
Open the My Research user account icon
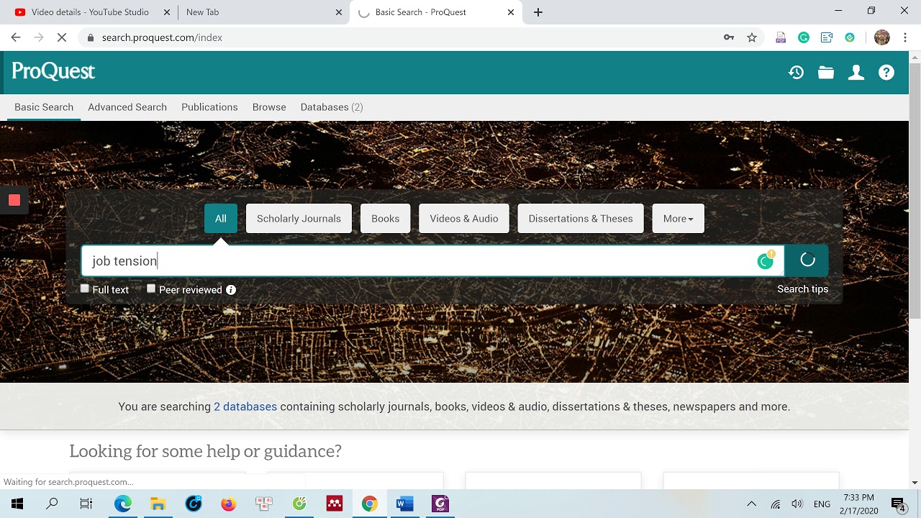pyautogui.click(x=856, y=72)
